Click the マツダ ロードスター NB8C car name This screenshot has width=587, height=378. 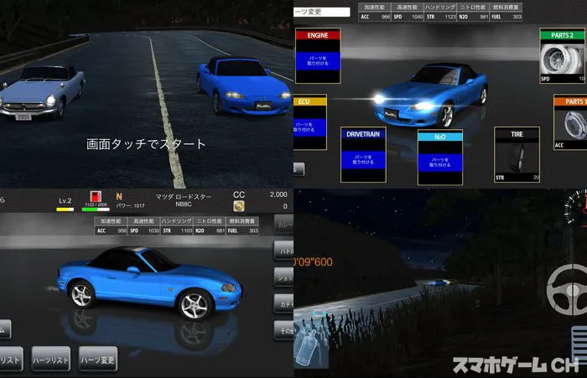(x=184, y=200)
